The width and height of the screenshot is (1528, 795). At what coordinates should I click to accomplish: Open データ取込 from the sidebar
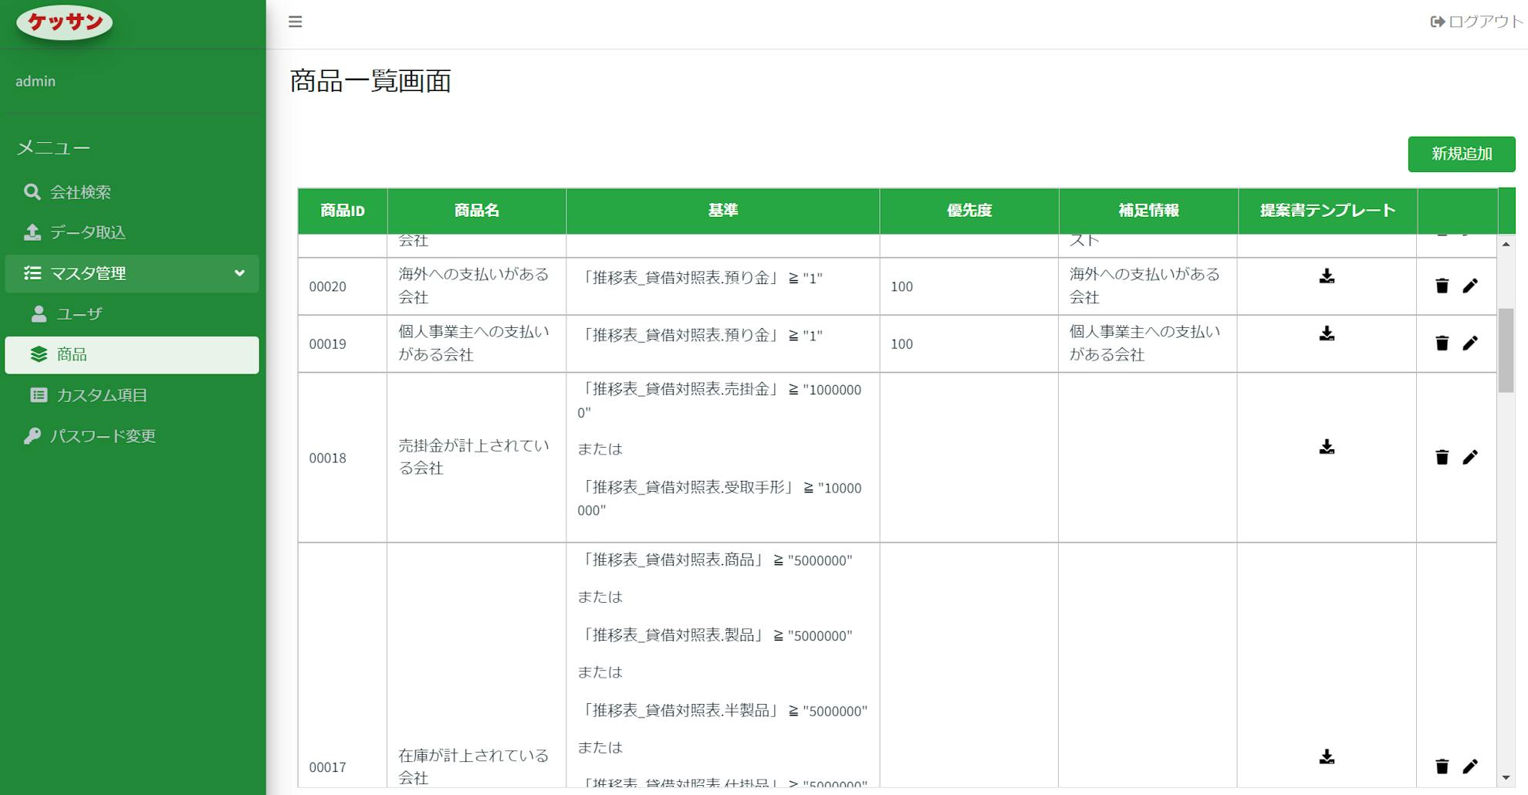(87, 232)
